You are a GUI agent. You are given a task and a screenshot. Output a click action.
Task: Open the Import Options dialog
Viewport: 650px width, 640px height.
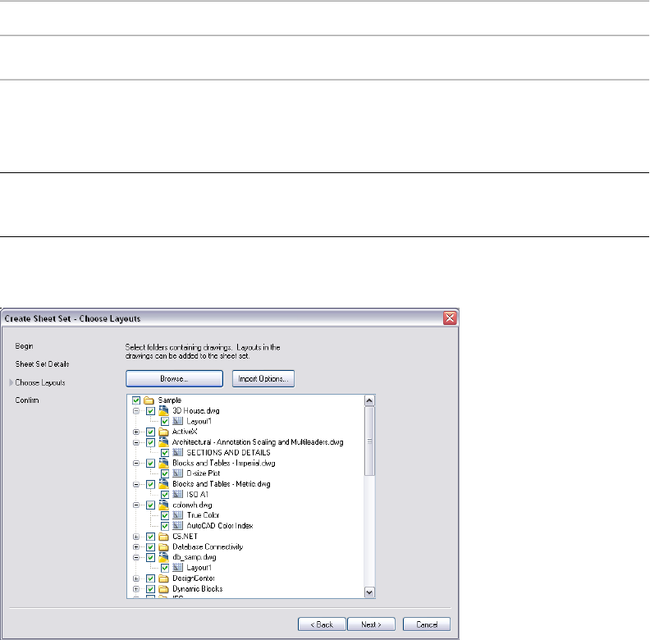click(263, 379)
